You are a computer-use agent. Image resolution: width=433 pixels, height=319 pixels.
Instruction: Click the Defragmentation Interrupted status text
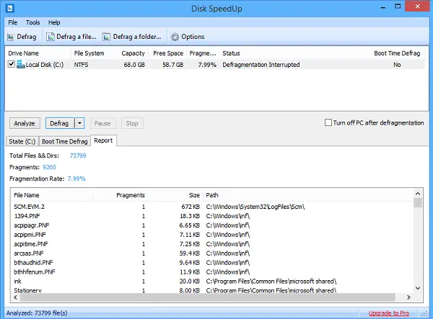(261, 65)
